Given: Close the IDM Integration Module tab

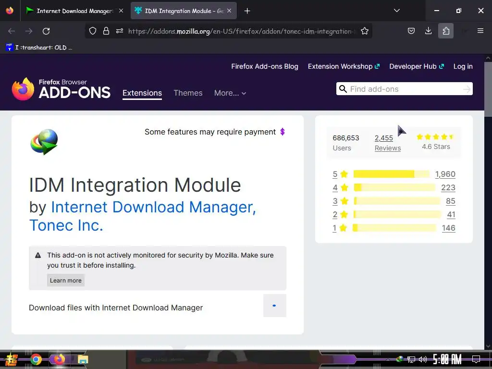Looking at the screenshot, I should tap(229, 11).
